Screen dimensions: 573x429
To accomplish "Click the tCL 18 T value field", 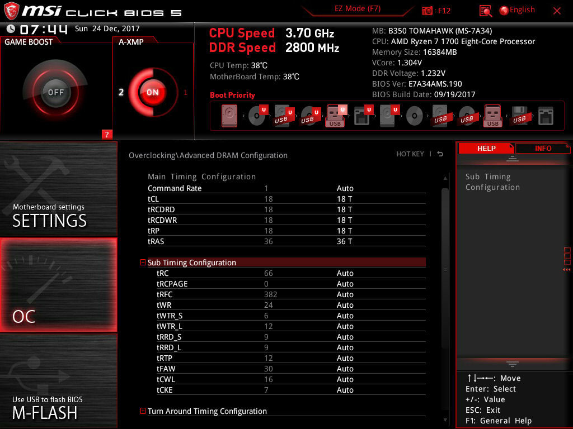I will (x=344, y=199).
